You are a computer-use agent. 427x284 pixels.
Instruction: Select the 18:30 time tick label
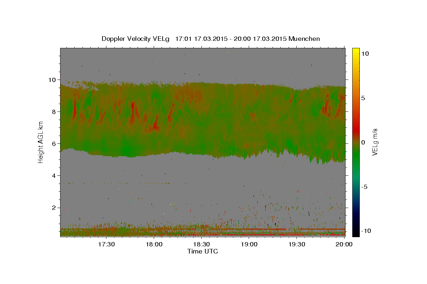point(202,244)
